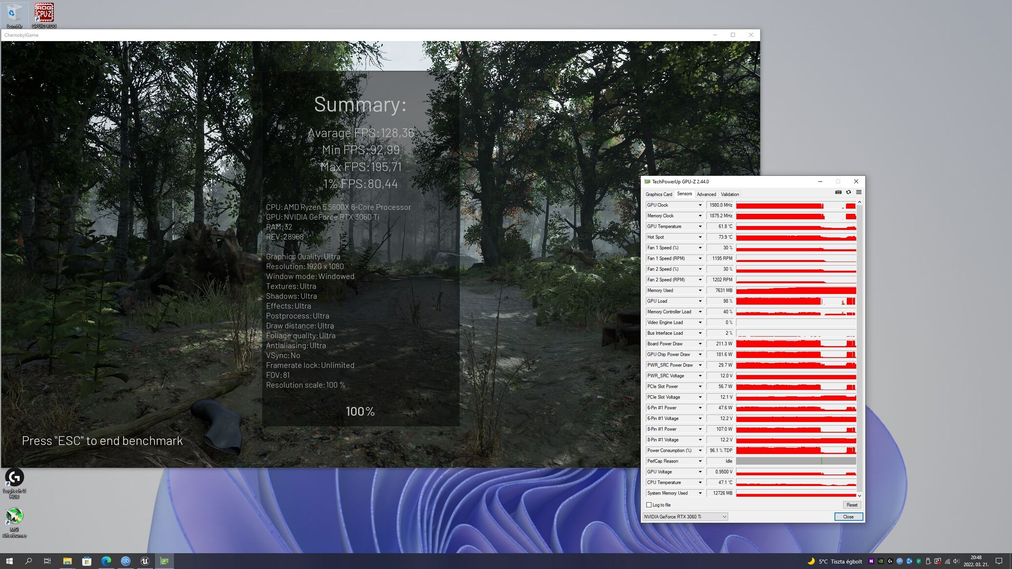Click Unreal Engine icon in taskbar
Viewport: 1012px width, 569px height.
coord(145,561)
